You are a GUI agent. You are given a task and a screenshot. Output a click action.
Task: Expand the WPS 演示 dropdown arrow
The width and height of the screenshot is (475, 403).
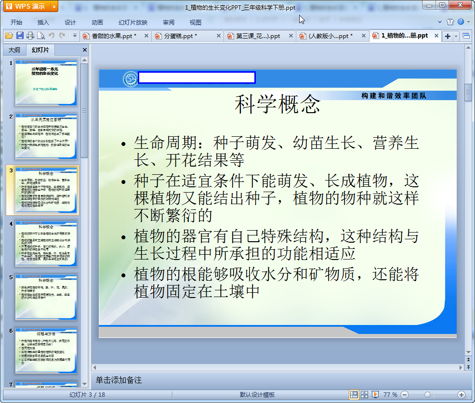click(x=54, y=6)
